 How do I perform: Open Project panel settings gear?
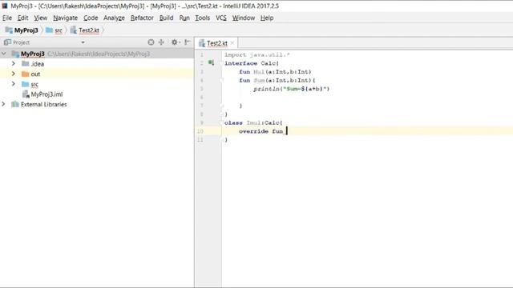pyautogui.click(x=175, y=42)
